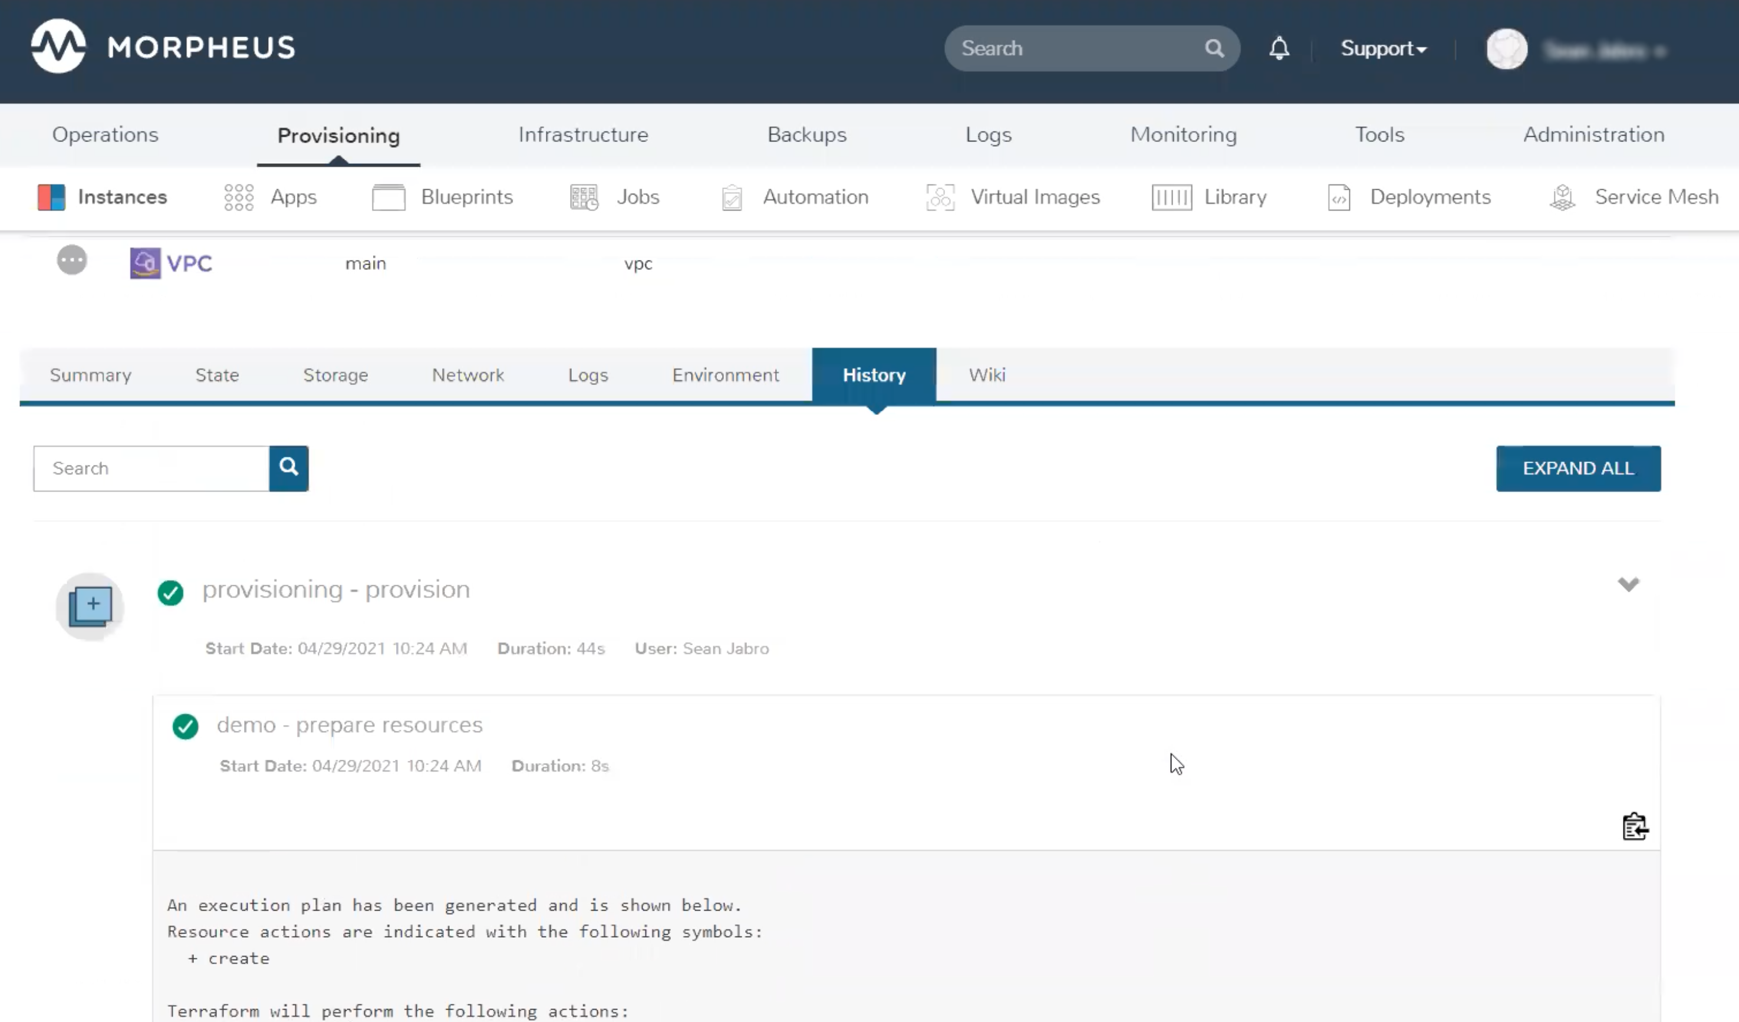Image resolution: width=1739 pixels, height=1022 pixels.
Task: Open the VPC row actions ellipsis menu
Action: click(72, 260)
